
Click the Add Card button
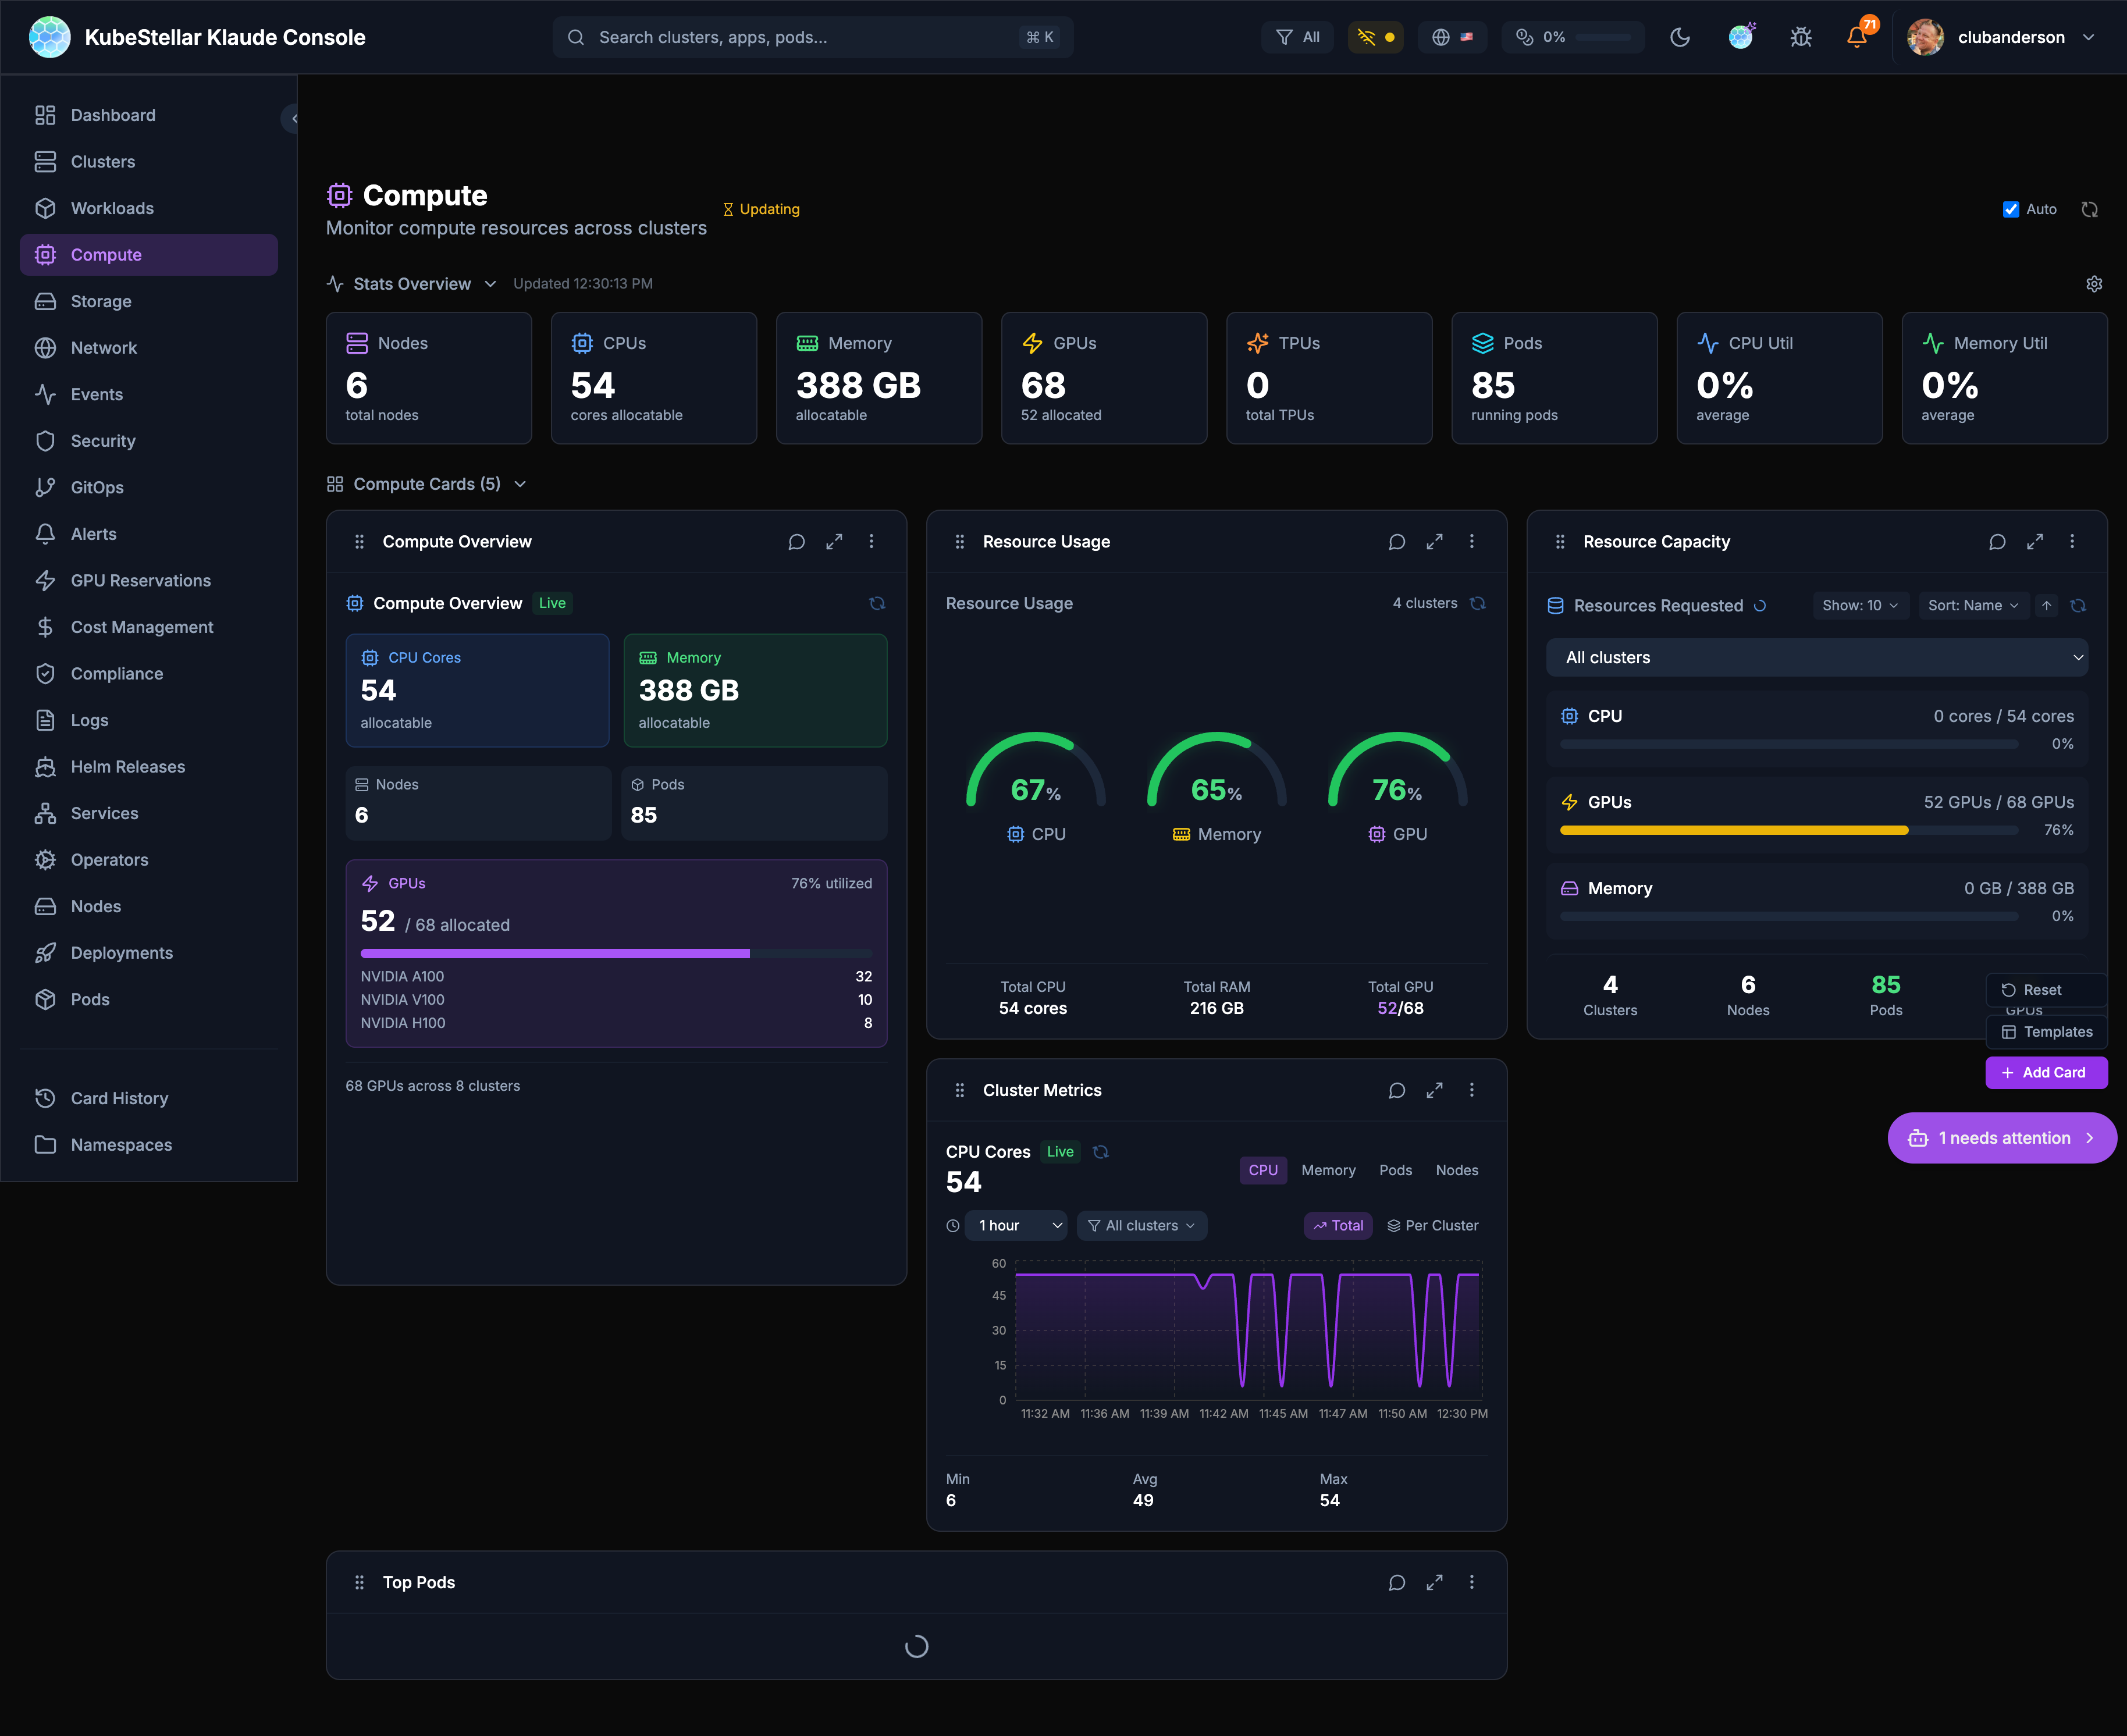point(2046,1072)
